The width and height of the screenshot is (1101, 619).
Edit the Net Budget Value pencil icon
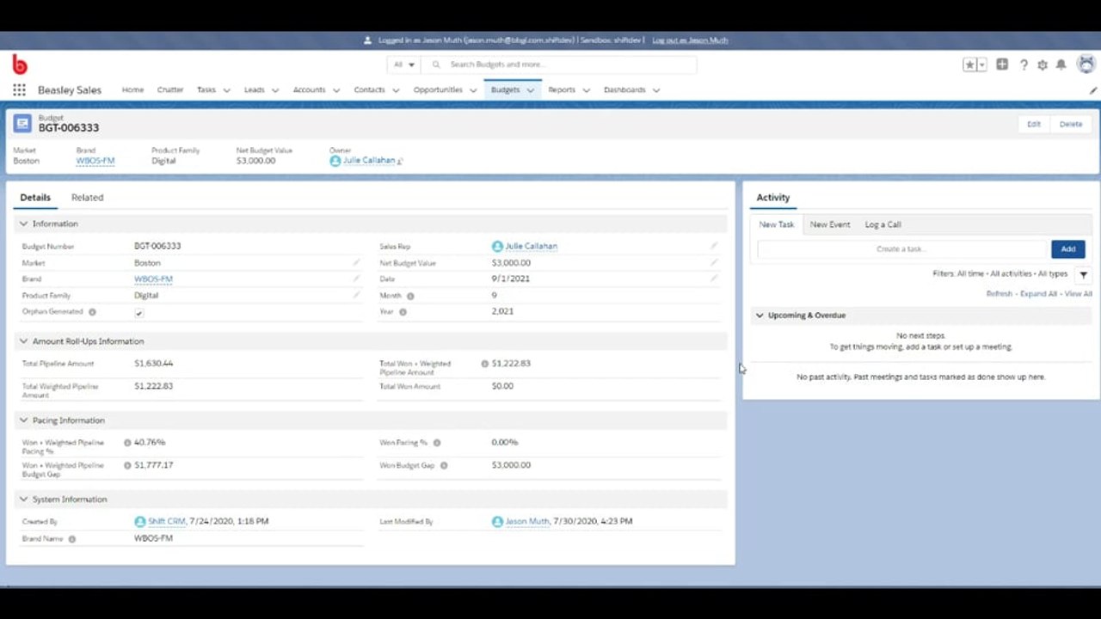coord(713,262)
